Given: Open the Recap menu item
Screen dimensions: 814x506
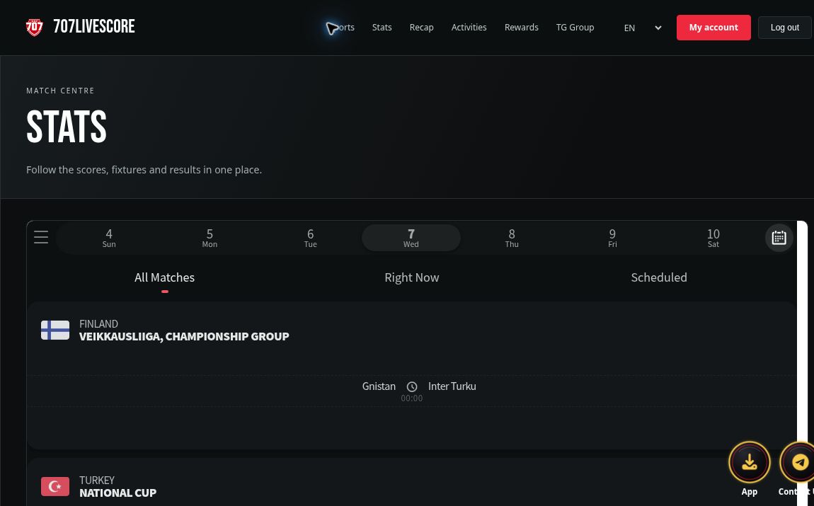Looking at the screenshot, I should tap(421, 28).
